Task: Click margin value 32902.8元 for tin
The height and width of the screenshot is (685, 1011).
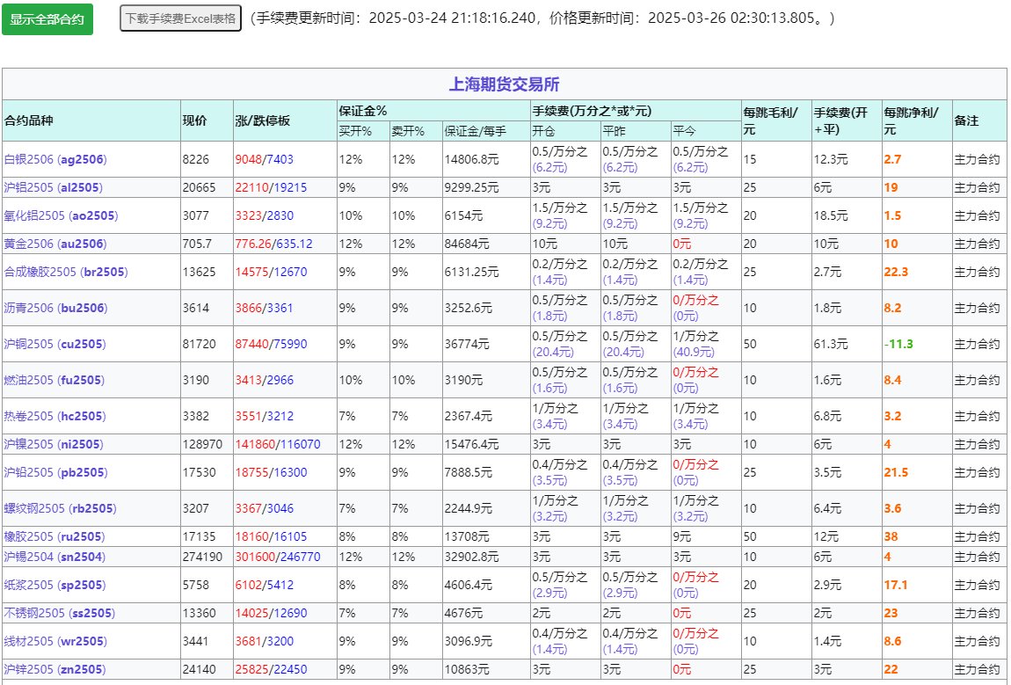Action: coord(471,557)
